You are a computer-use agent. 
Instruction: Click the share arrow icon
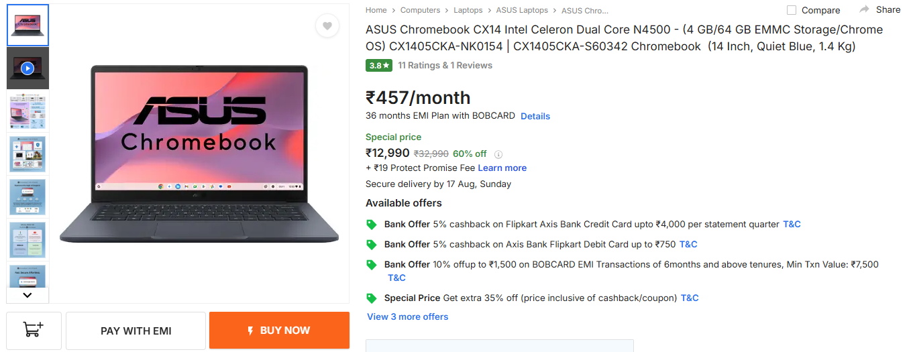[x=865, y=9]
